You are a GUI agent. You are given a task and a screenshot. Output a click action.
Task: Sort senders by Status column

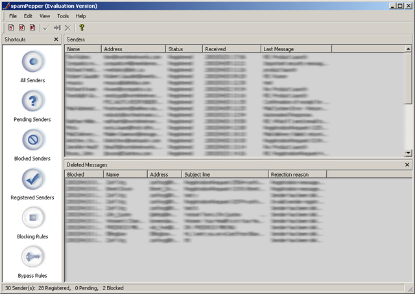(184, 49)
